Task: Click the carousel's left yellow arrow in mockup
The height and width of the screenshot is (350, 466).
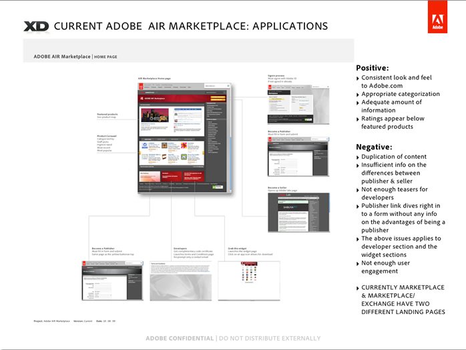Action: (x=140, y=153)
